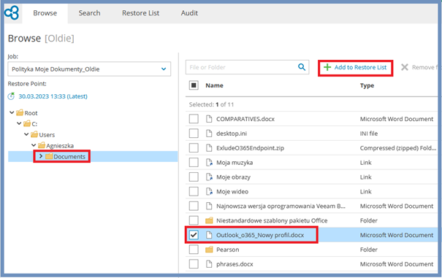Screen dimensions: 442x278
Task: Click the Niestandardowe szablony folder icon
Action: pyautogui.click(x=209, y=220)
